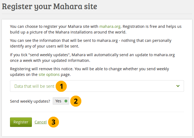Click the green chevron down arrow
This screenshot has width=194, height=138.
tap(178, 86)
